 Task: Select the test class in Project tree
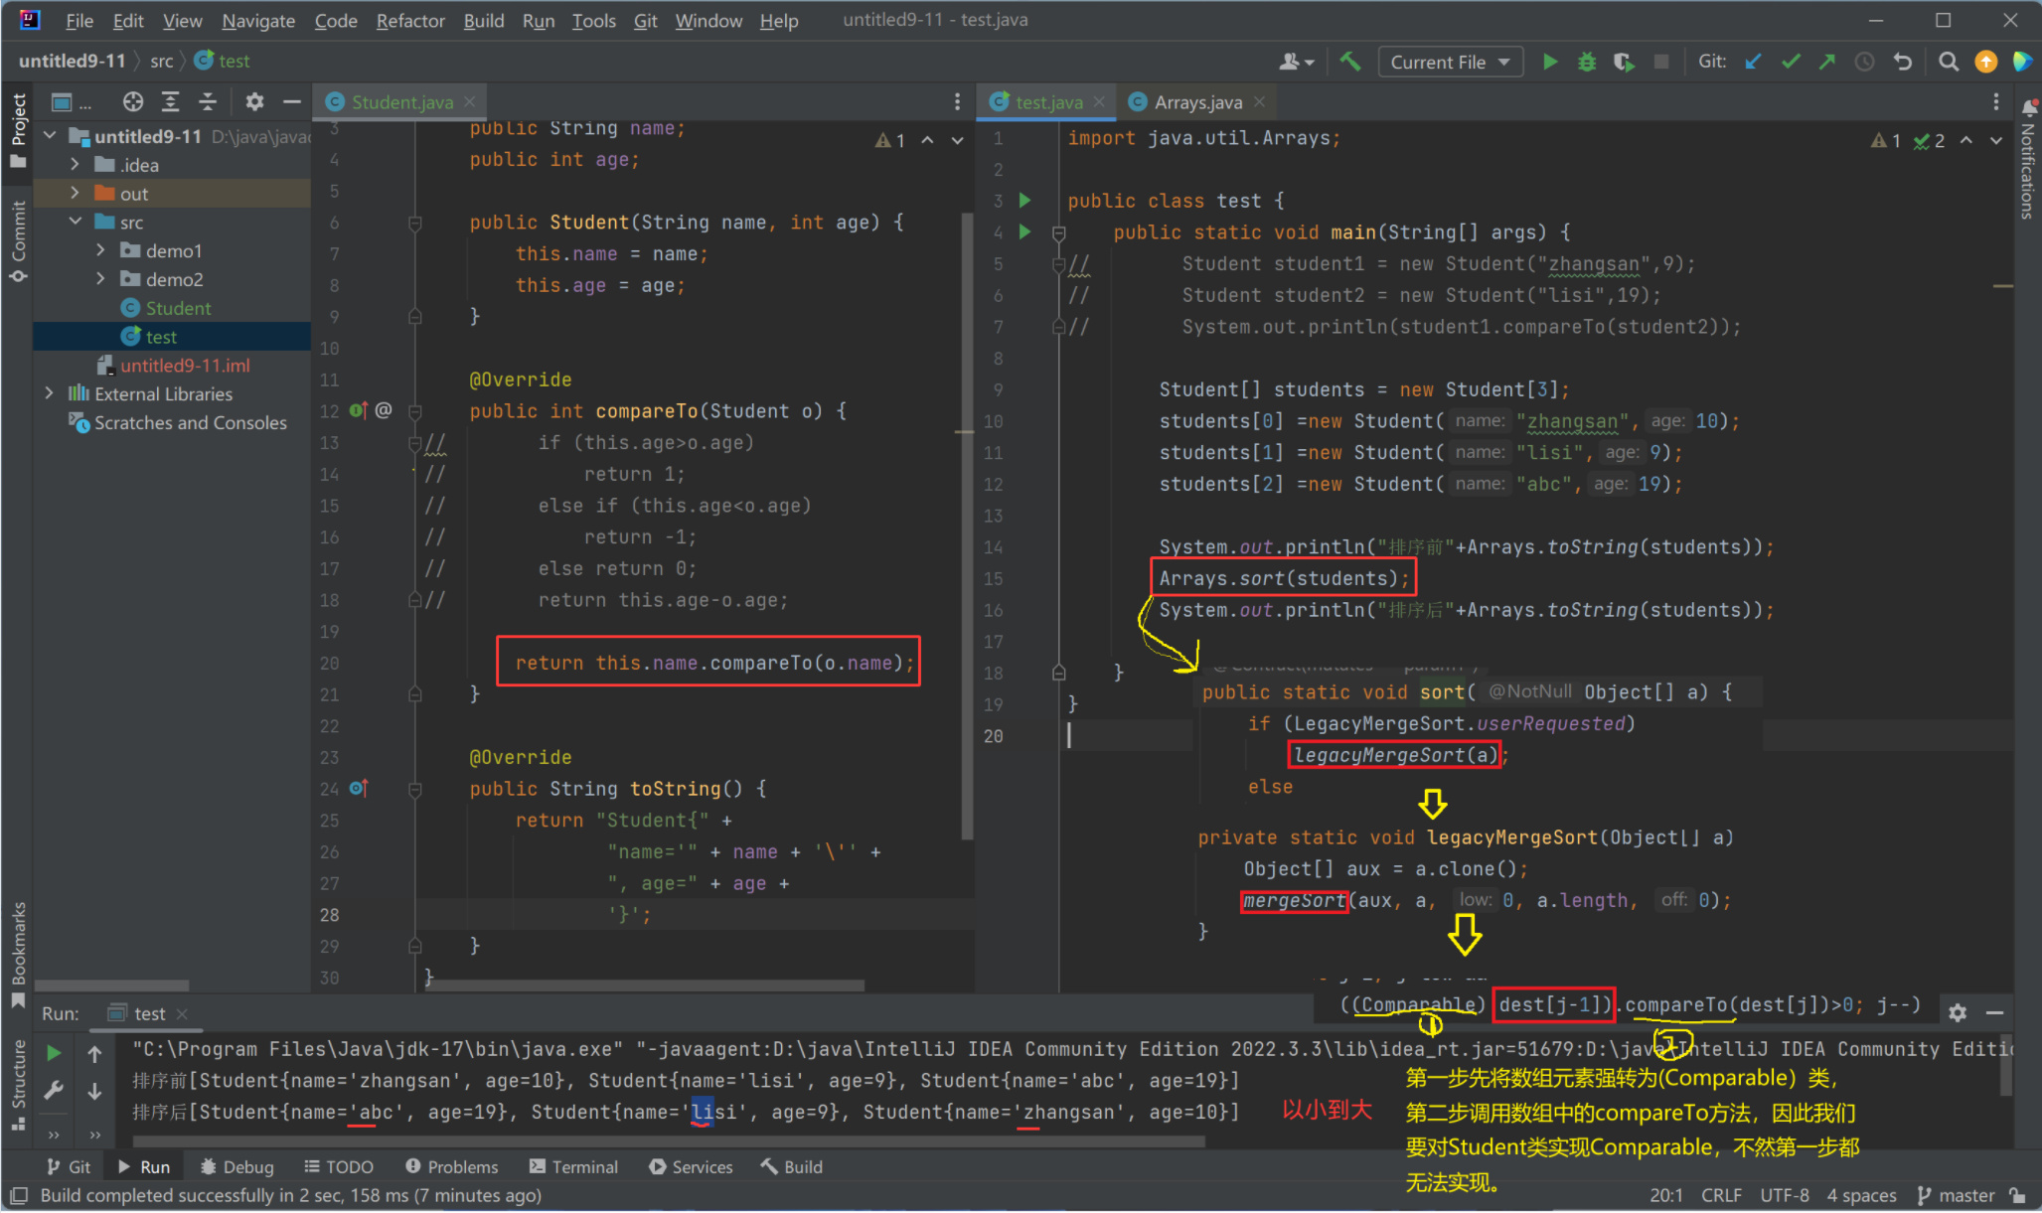click(x=162, y=336)
